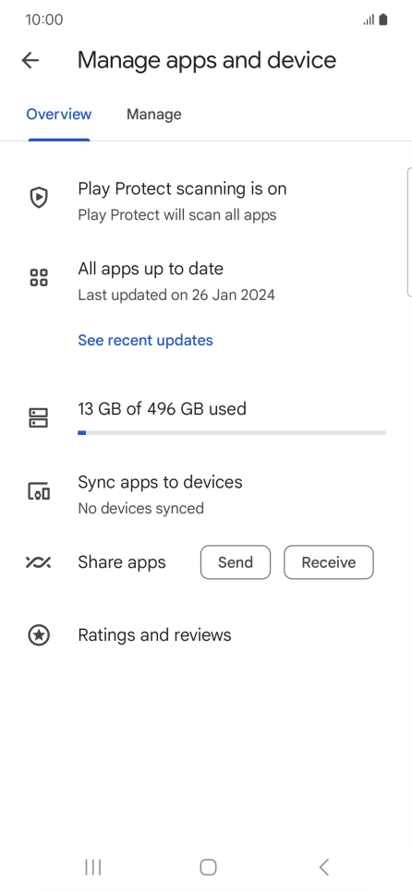
Task: Open Play Protect scanning is on entry
Action: click(206, 200)
